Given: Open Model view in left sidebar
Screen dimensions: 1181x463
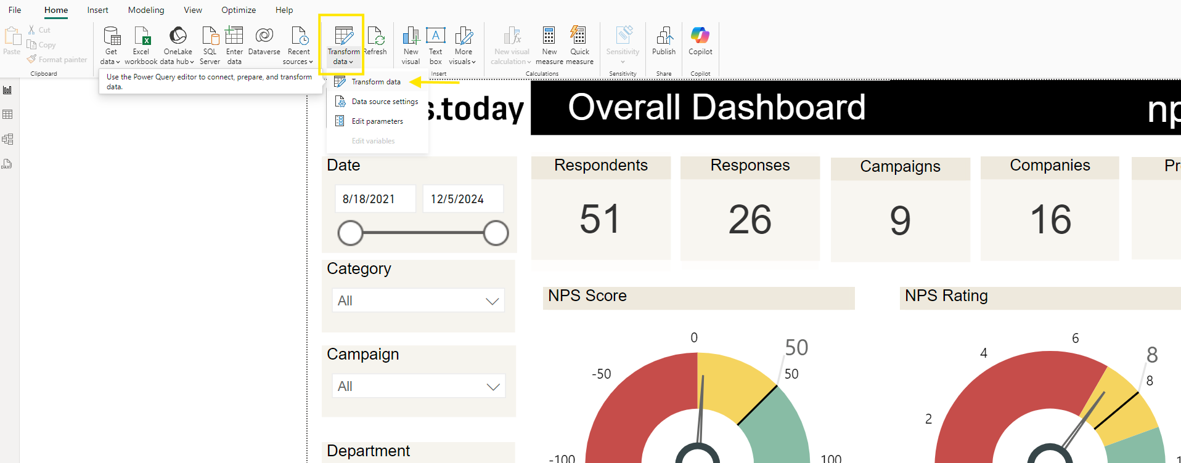Looking at the screenshot, I should [x=7, y=139].
